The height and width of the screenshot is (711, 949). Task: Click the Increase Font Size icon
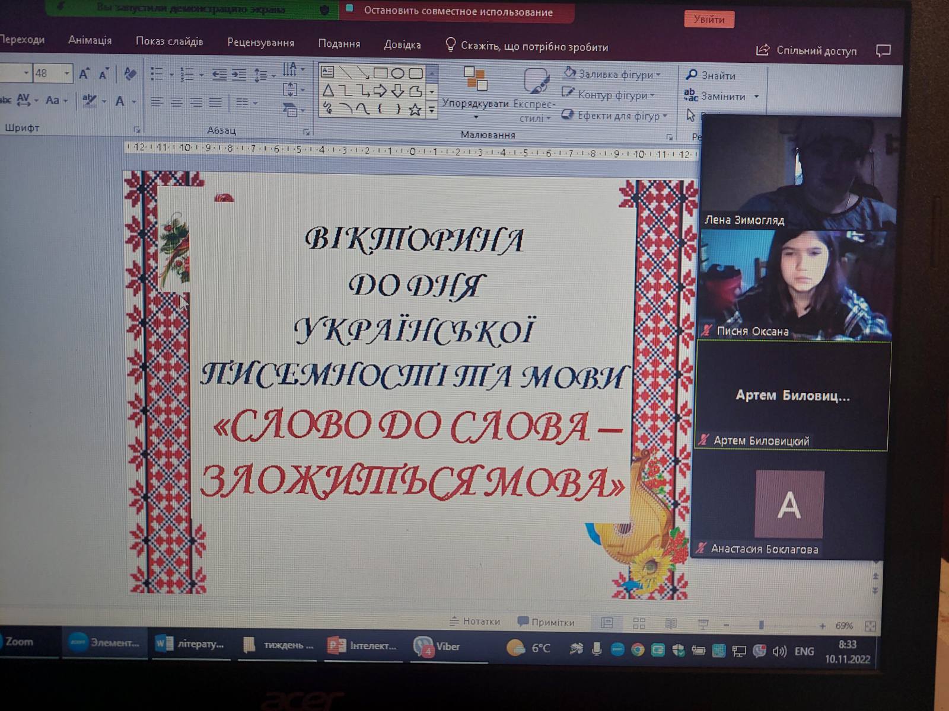(x=84, y=73)
